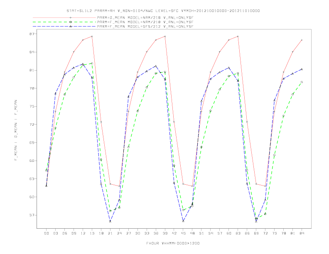Click the vertical y-axis title F_MEAN | O_MEAN | F_MEAN
Image resolution: width=329 pixels, height=254 pixels.
(x=16, y=130)
